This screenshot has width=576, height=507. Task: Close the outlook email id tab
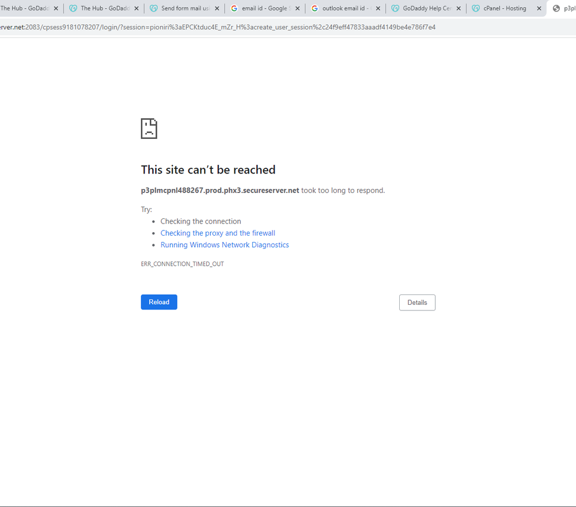pyautogui.click(x=378, y=9)
